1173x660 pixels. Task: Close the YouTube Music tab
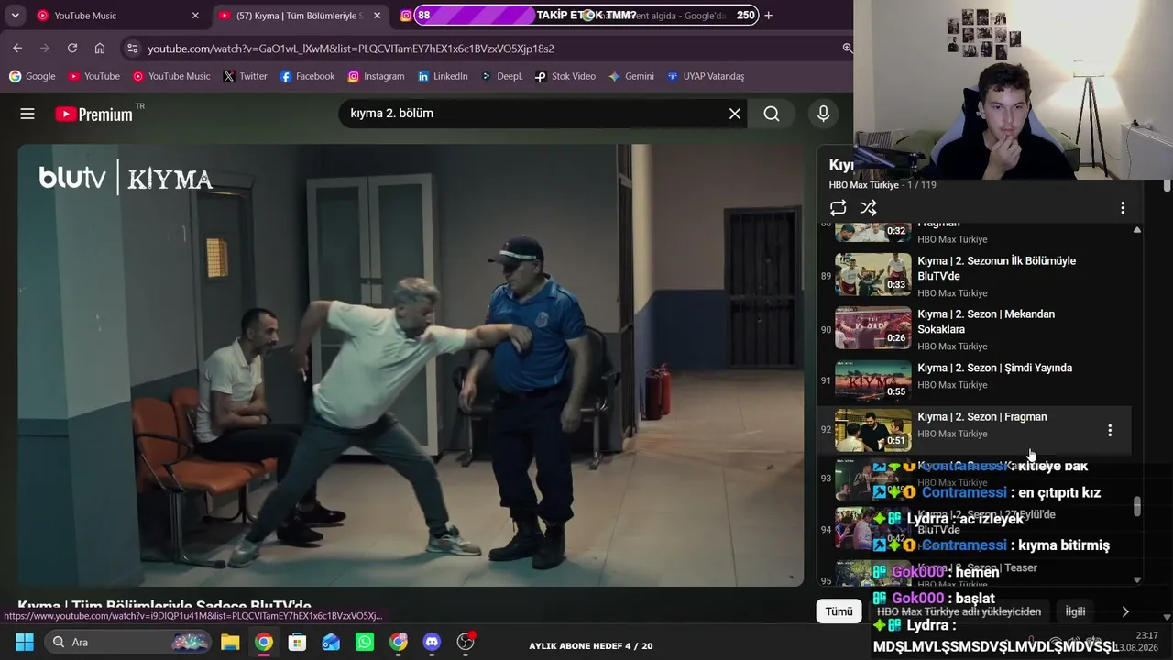195,16
